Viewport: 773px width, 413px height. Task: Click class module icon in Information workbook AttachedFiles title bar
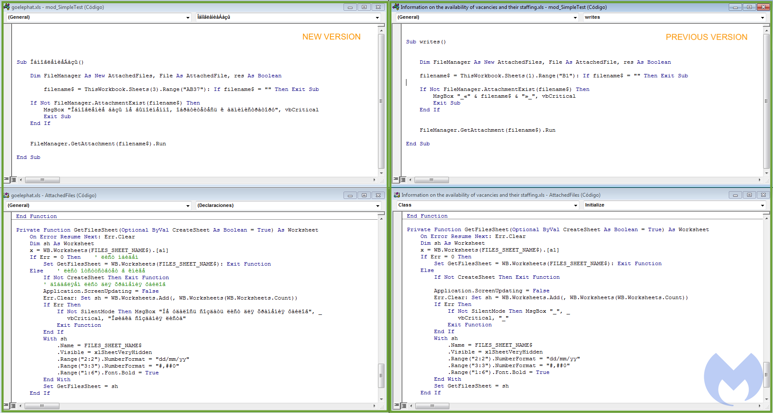(x=397, y=195)
